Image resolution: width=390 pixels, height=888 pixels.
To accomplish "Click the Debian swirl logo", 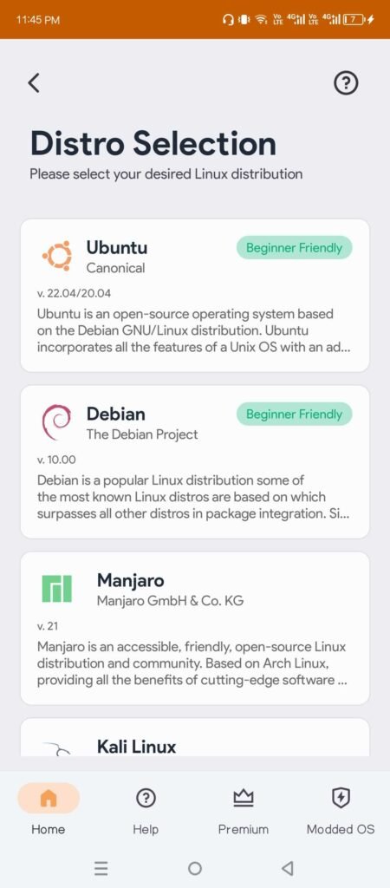I will click(x=56, y=422).
